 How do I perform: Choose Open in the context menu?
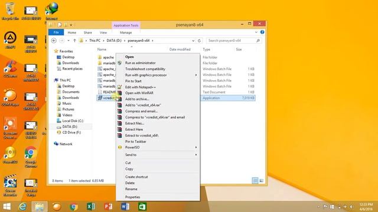[158, 57]
